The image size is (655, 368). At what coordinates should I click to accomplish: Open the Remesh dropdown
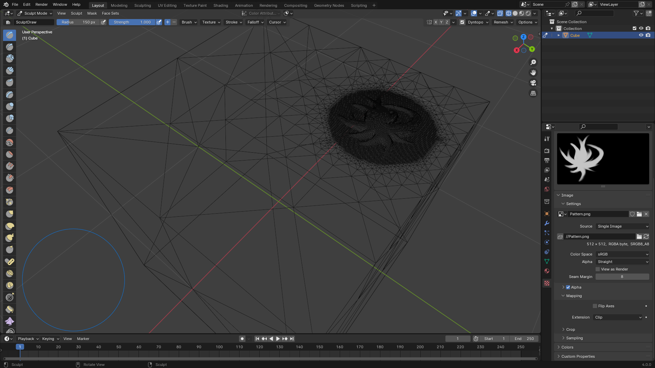point(503,22)
